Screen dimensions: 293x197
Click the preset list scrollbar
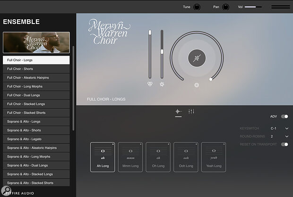coord(73,88)
